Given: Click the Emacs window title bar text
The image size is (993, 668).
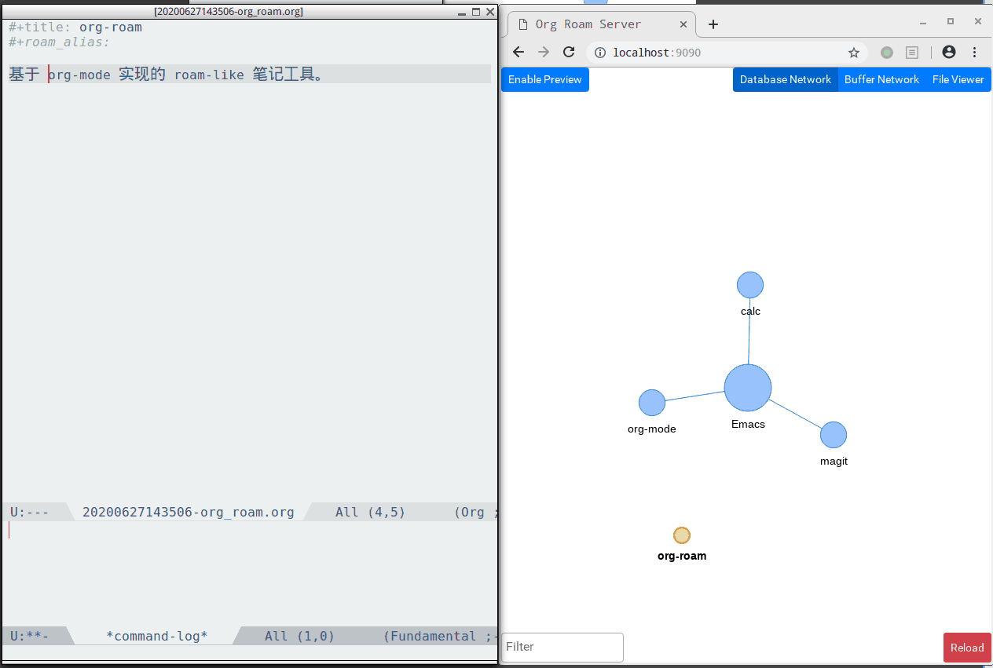Looking at the screenshot, I should [229, 12].
